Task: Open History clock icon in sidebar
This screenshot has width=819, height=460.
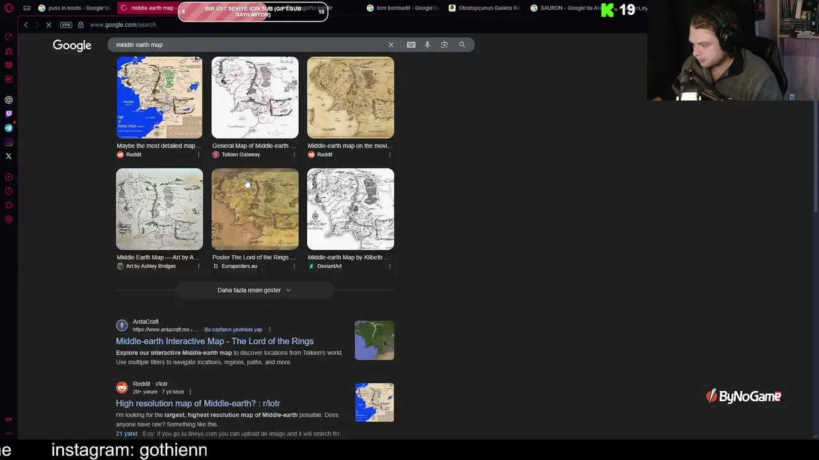Action: click(x=9, y=191)
